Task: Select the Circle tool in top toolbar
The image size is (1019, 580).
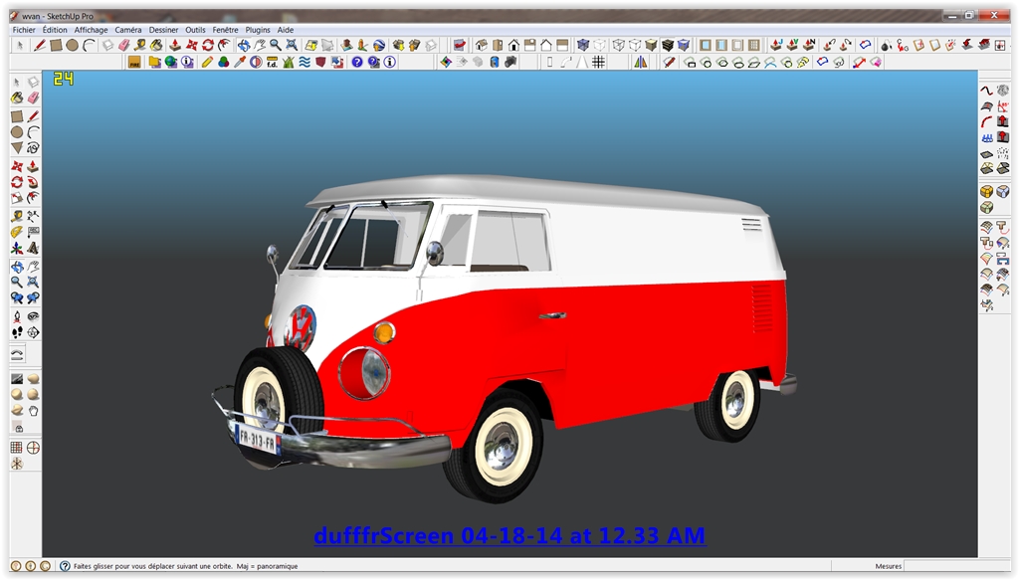Action: (72, 45)
